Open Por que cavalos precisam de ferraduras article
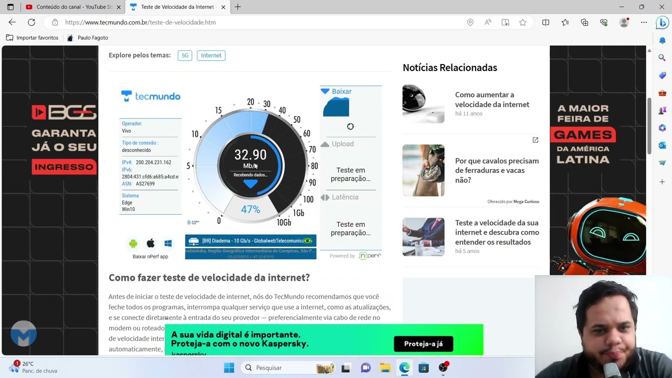The width and height of the screenshot is (672, 378). pyautogui.click(x=497, y=170)
